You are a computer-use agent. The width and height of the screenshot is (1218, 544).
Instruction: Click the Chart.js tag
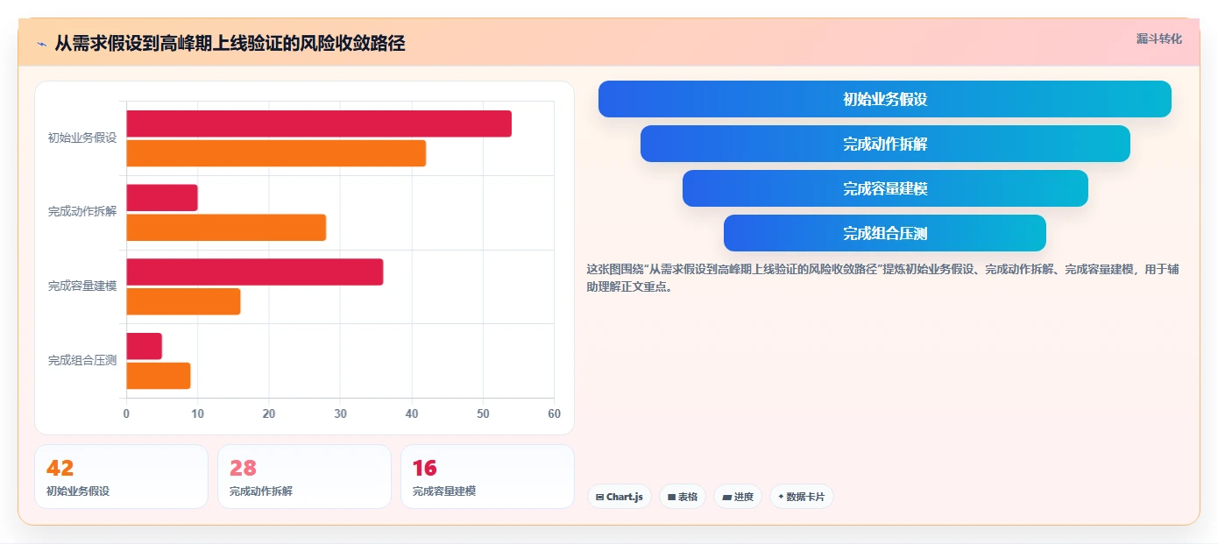click(620, 497)
